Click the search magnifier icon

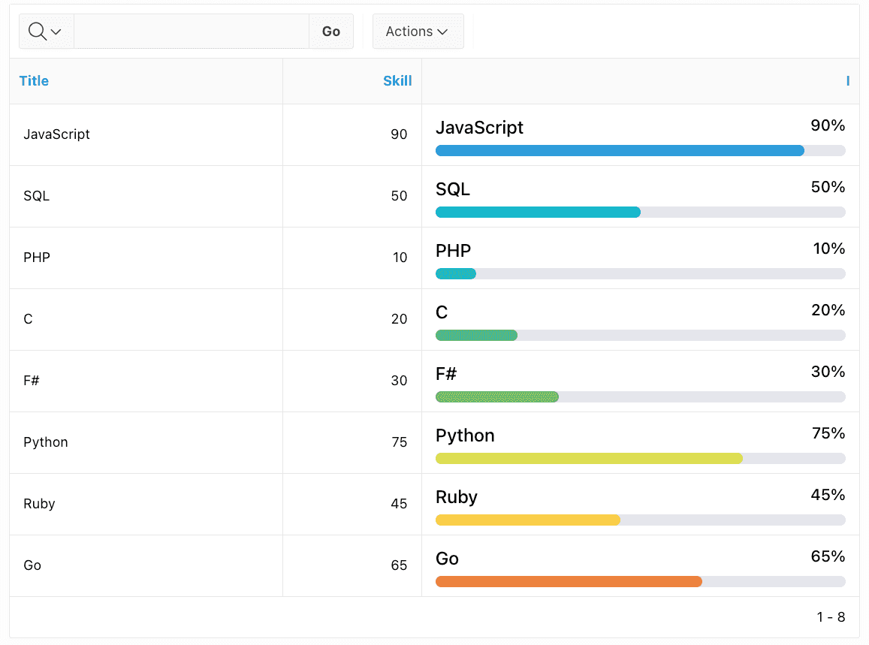(x=37, y=31)
